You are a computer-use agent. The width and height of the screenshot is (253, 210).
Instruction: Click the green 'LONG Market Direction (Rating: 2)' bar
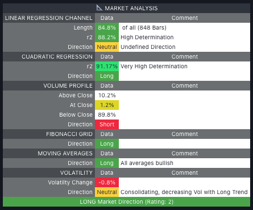tap(126, 202)
